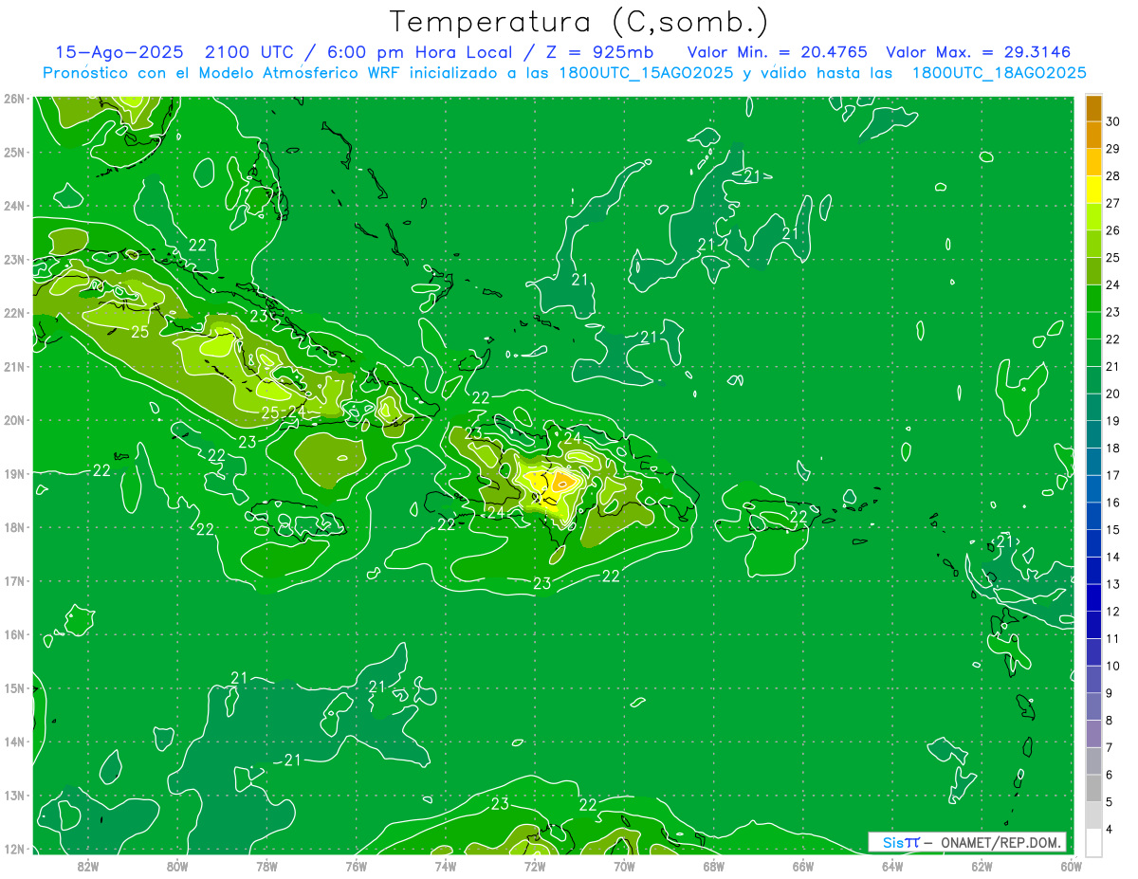
Task: Click the '74W' longitude label
Action: point(445,865)
